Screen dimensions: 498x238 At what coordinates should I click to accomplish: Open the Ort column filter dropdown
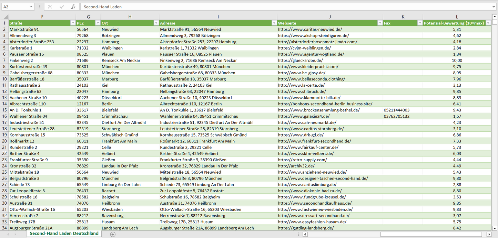tap(155, 23)
